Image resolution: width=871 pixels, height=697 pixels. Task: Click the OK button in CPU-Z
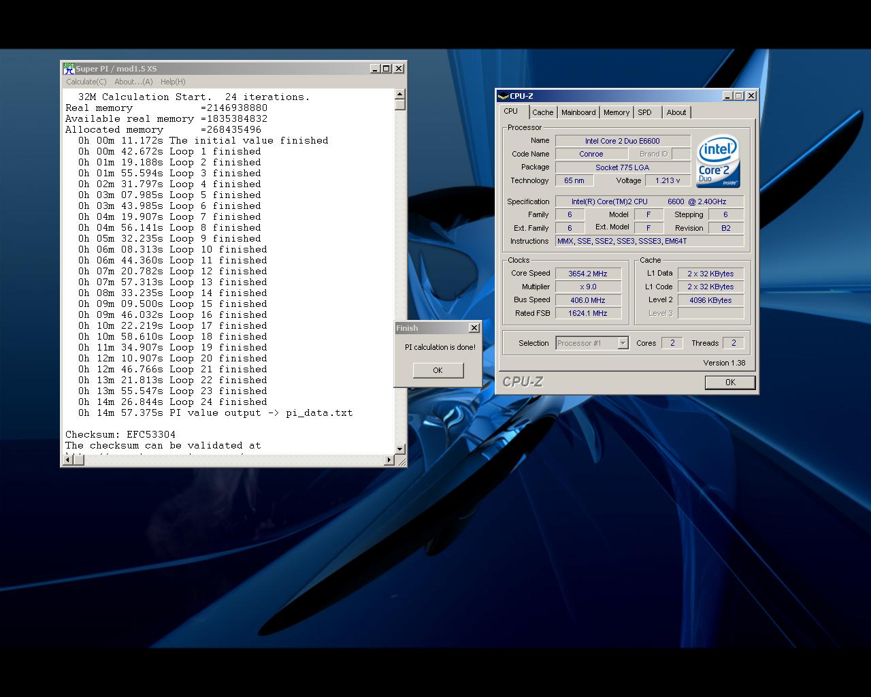[x=730, y=383]
